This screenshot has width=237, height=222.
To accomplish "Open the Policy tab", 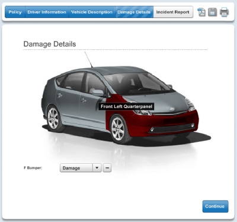I will tap(15, 12).
